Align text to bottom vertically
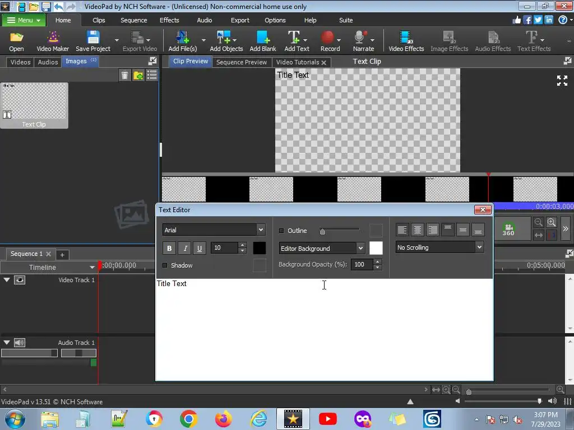Image resolution: width=574 pixels, height=430 pixels. (478, 230)
